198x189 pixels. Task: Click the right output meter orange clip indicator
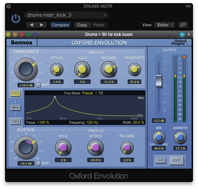pyautogui.click(x=184, y=57)
